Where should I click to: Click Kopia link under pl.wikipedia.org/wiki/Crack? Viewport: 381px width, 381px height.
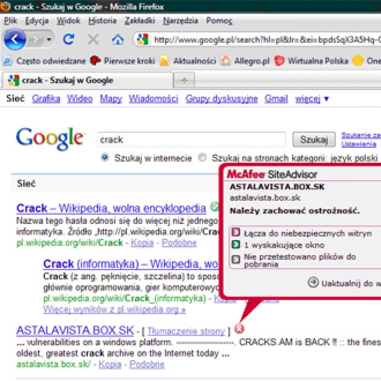coord(142,243)
